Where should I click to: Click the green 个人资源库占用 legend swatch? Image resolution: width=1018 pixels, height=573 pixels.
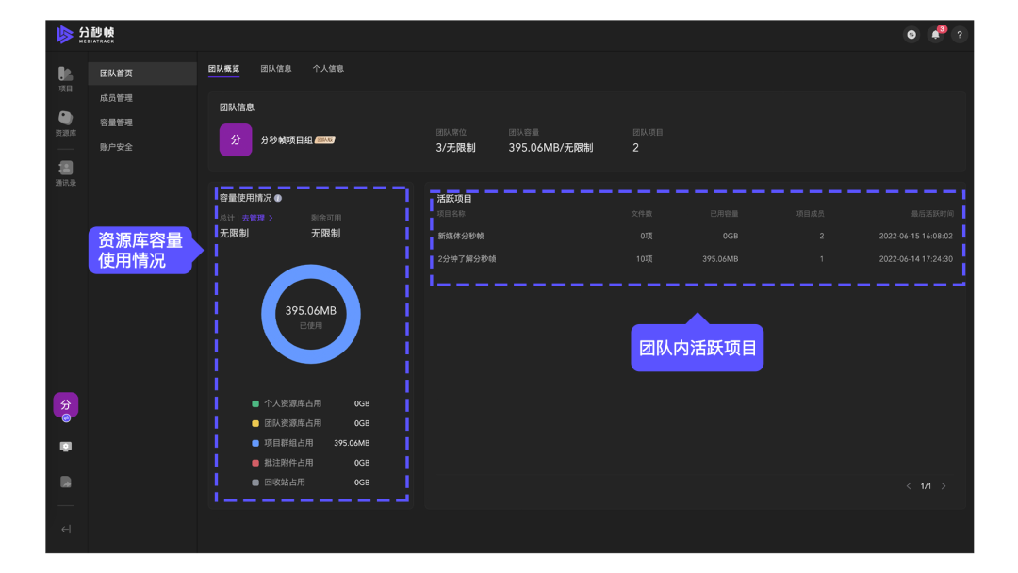click(x=255, y=403)
